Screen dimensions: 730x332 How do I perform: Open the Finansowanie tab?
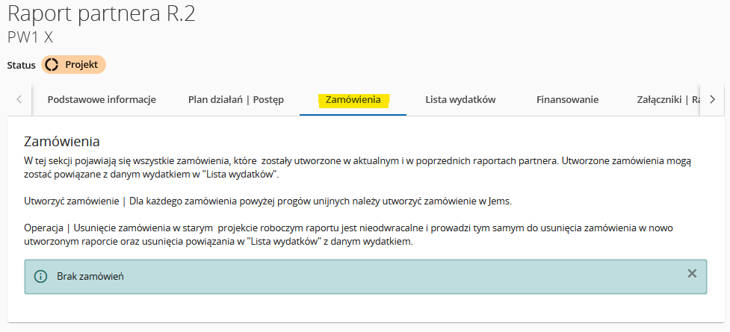(567, 99)
